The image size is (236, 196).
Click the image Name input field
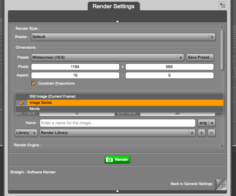[118, 123]
